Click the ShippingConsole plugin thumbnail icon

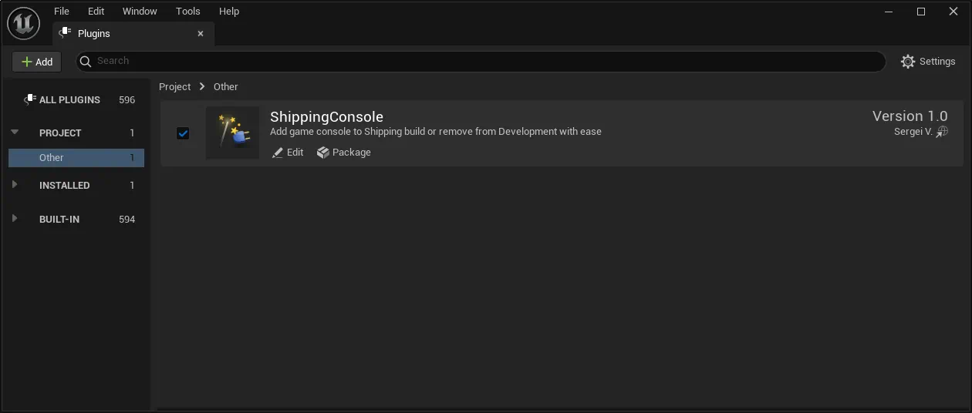(x=232, y=133)
